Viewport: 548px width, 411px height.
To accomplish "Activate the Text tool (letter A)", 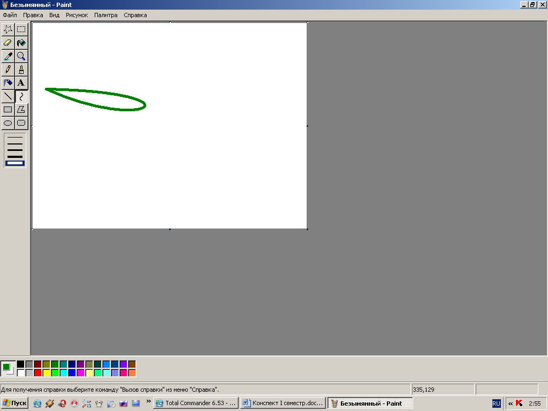I will (x=21, y=82).
